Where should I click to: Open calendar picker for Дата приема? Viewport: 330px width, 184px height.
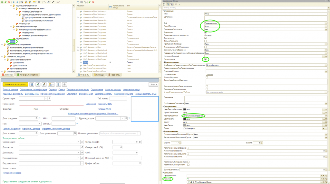[x=36, y=133]
